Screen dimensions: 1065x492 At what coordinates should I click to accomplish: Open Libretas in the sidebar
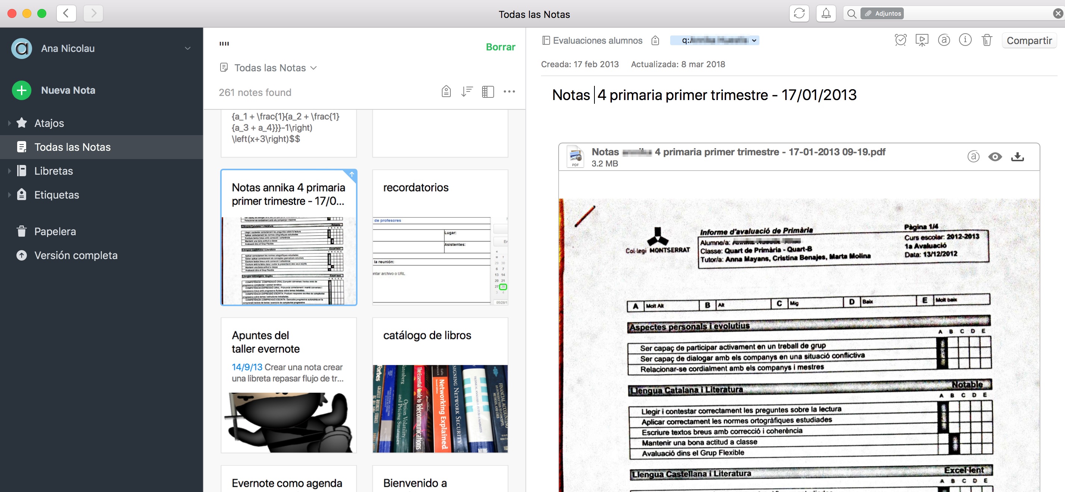click(53, 171)
